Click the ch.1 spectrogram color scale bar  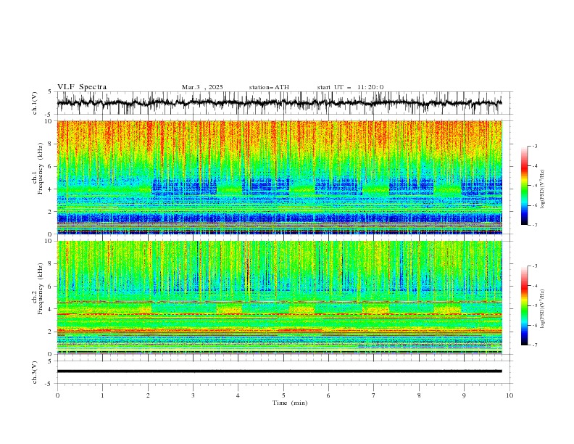[x=524, y=186]
